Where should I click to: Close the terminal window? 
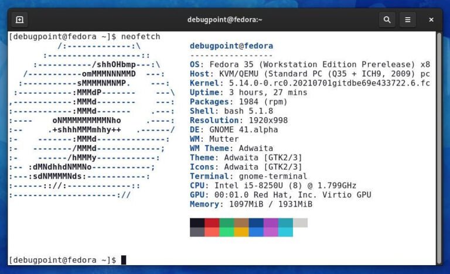point(431,20)
